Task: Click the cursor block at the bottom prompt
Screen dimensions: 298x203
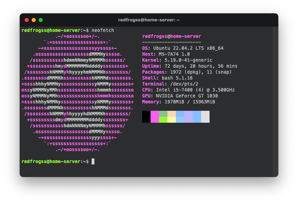Action: pyautogui.click(x=93, y=161)
